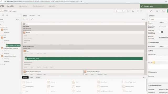Click the Page Item tab in the property editor
The width and height of the screenshot is (168, 94).
(x=152, y=15)
